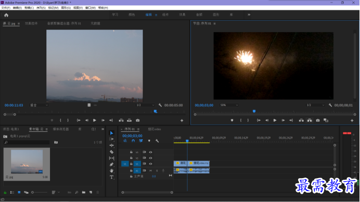Toggle V1 track output eye
The height and width of the screenshot is (202, 360).
click(151, 164)
